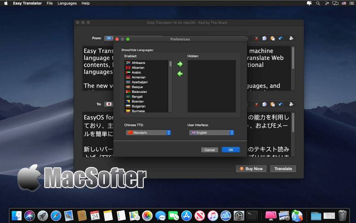Screen dimensions: 356x223
Task: Select Basque in the Enabled list
Action: [147, 87]
